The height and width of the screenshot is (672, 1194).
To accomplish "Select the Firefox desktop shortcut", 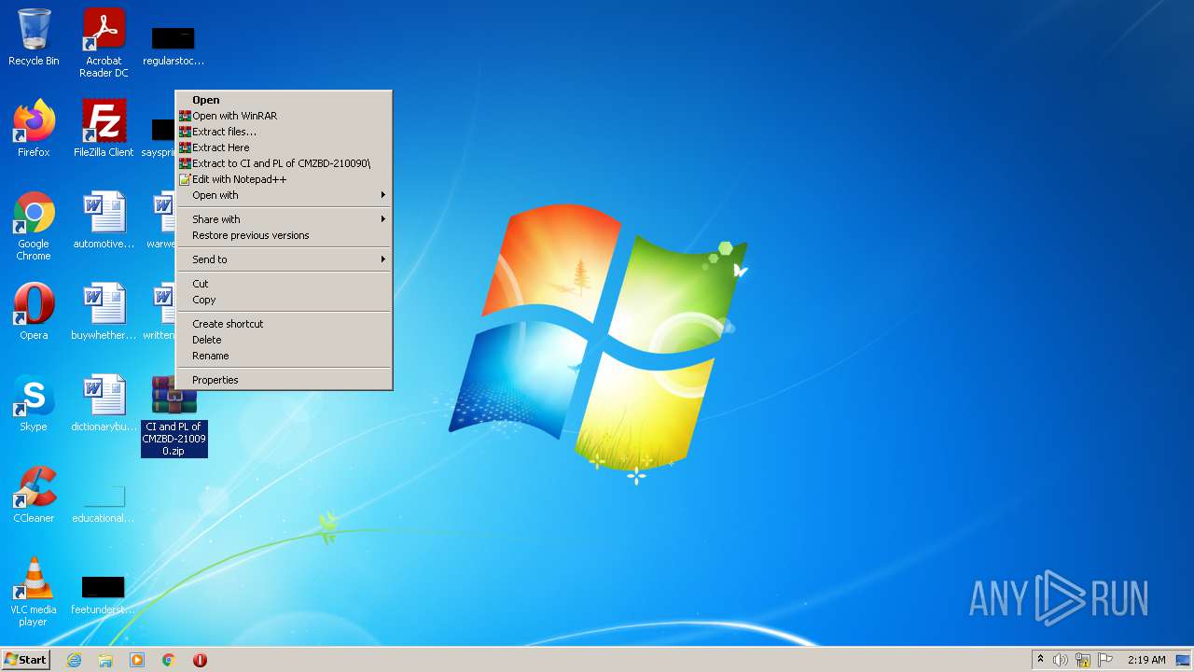I will [34, 129].
